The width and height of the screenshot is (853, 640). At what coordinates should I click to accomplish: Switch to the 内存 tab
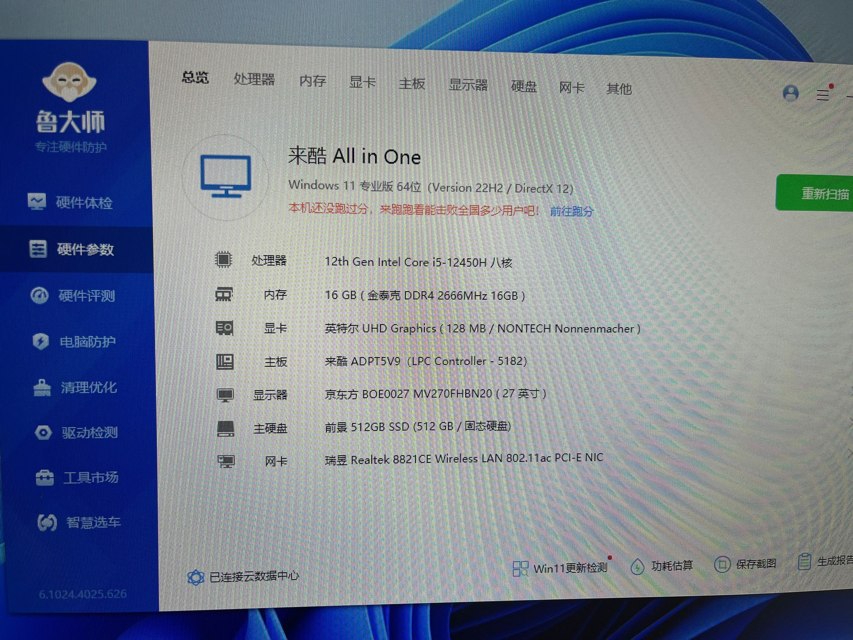point(313,81)
